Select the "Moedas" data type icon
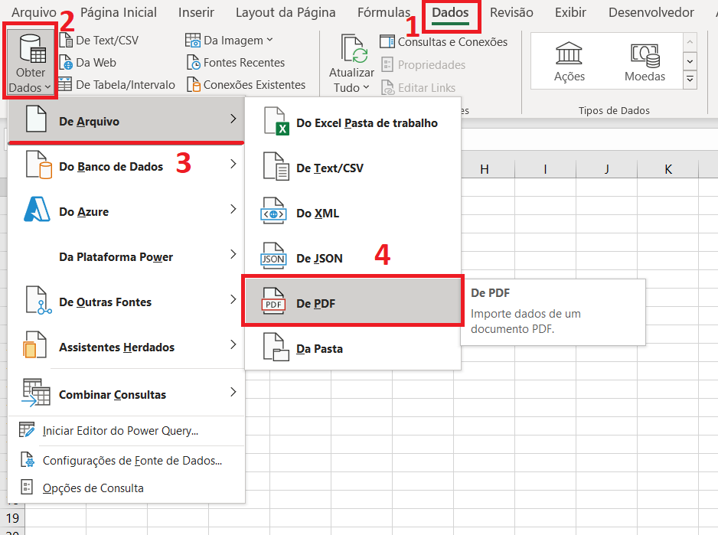 [645, 57]
